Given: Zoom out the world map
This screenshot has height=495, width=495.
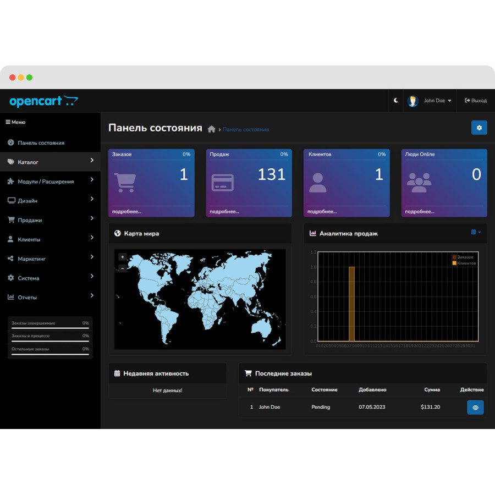Looking at the screenshot, I should point(123,268).
